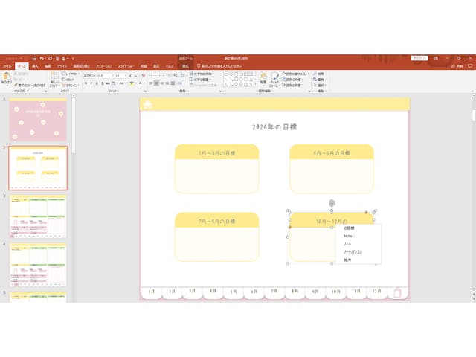This screenshot has width=476, height=357.
Task: Switch to the Insert (挿入) ribbon tab
Action: coord(35,66)
